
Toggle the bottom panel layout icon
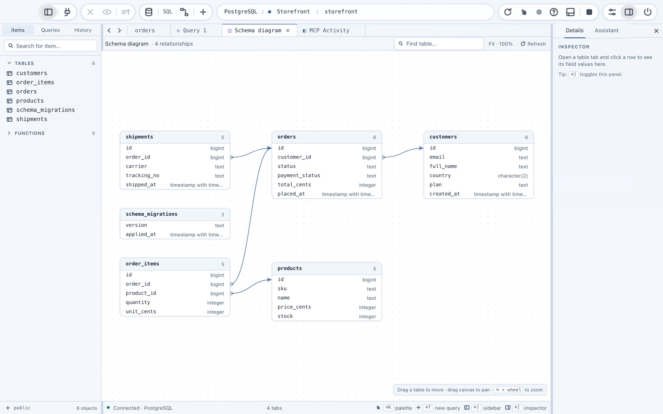click(x=571, y=12)
